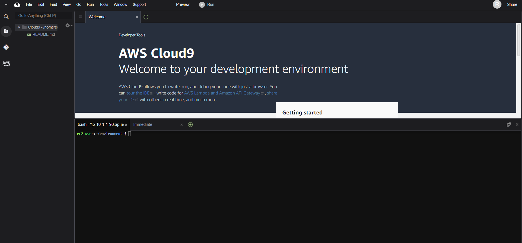Open the Edit menu
The image size is (522, 243).
coord(41,4)
